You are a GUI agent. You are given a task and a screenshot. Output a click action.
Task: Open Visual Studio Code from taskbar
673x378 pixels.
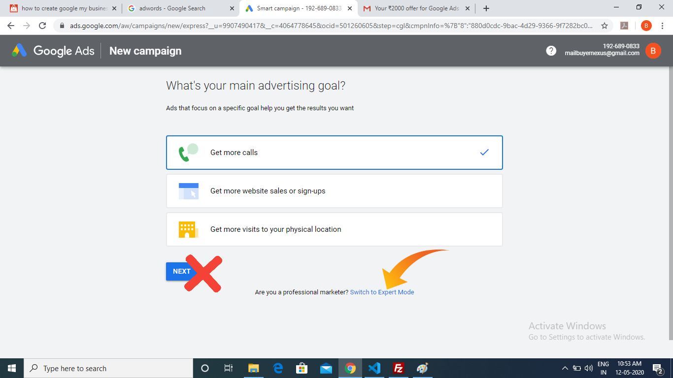pyautogui.click(x=374, y=368)
